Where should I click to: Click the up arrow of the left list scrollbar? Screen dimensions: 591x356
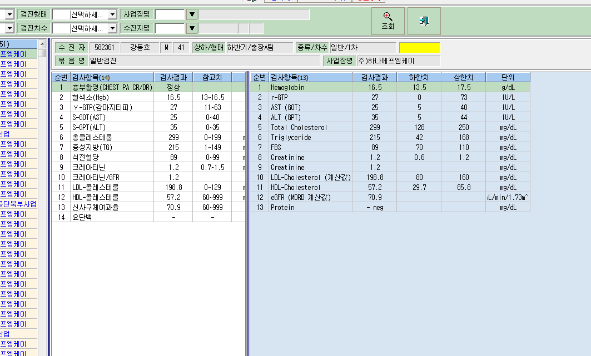(x=42, y=44)
